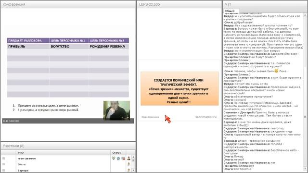
Task: Click the orange slide in LEKS-22.pptx panel
Action: click(x=180, y=88)
